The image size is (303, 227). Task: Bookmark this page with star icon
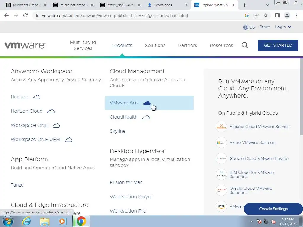pyautogui.click(x=266, y=15)
